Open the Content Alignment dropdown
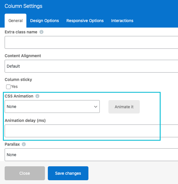This screenshot has width=178, height=184. [x=91, y=66]
